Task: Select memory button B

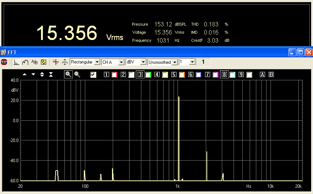Action: point(271,75)
